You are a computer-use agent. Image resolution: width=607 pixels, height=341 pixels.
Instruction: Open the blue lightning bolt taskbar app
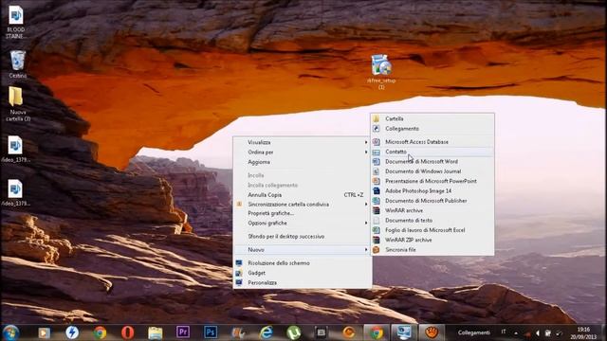[x=72, y=332]
